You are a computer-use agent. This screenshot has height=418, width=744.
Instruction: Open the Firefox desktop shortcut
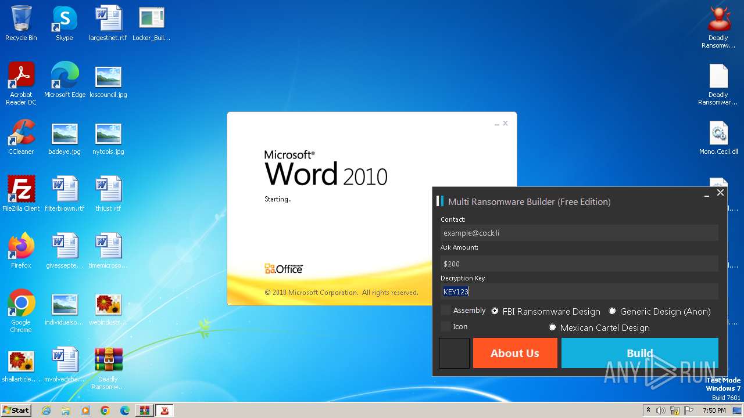pos(21,251)
